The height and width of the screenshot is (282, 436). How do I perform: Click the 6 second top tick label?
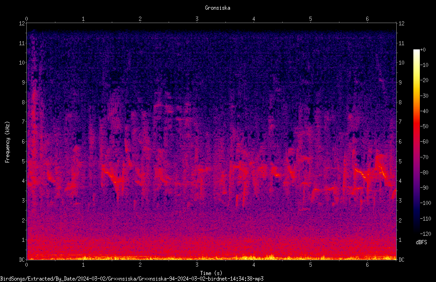pyautogui.click(x=367, y=19)
